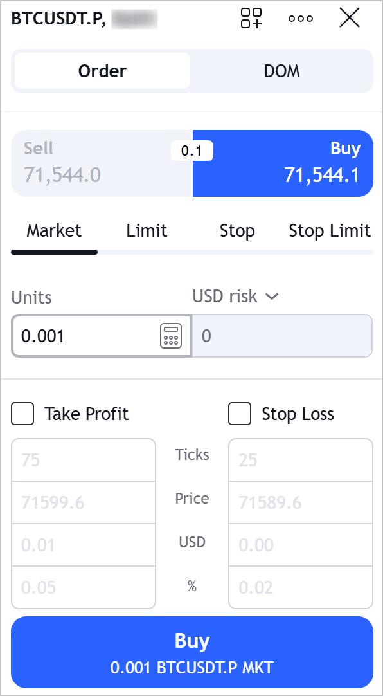383x696 pixels.
Task: Choose the Stop order type
Action: click(x=237, y=231)
